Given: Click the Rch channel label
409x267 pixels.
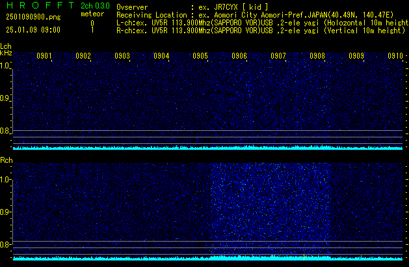Looking at the screenshot, I should click(x=7, y=160).
